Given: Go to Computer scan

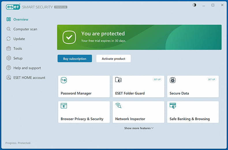Looking at the screenshot, I should pyautogui.click(x=25, y=29).
